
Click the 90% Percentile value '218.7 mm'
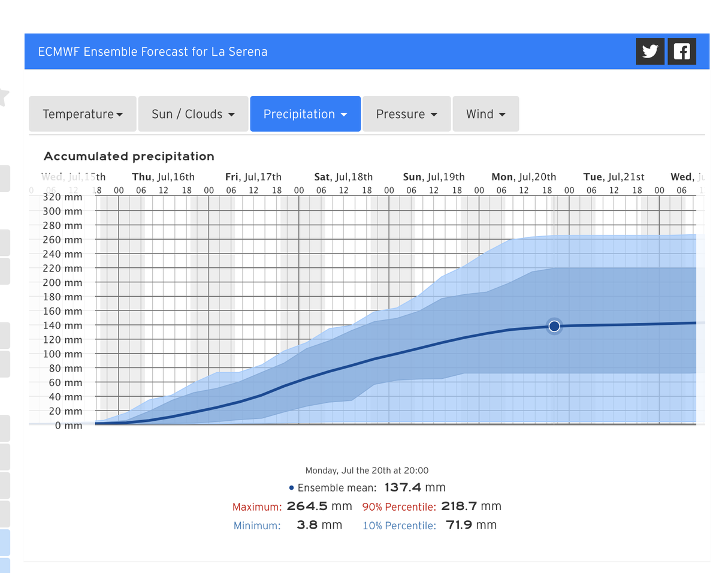pos(471,506)
